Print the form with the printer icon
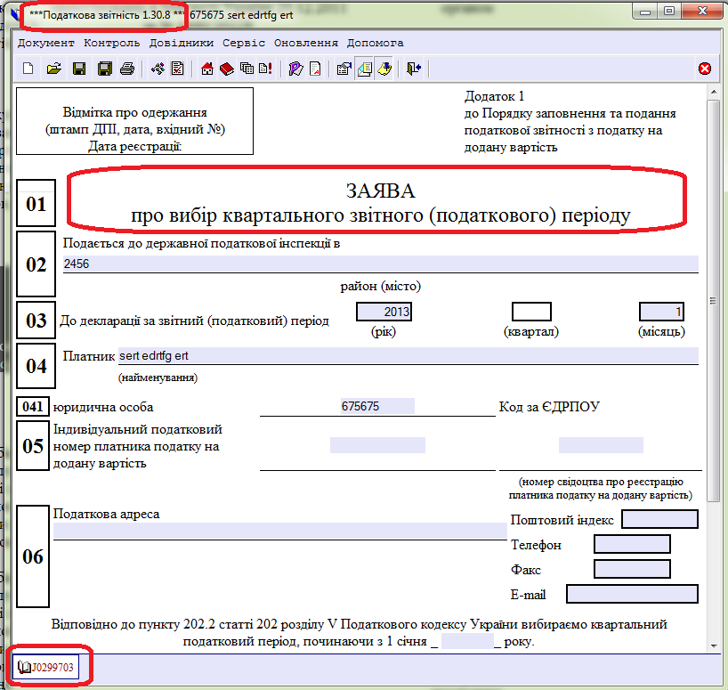The height and width of the screenshot is (690, 728). (x=127, y=69)
